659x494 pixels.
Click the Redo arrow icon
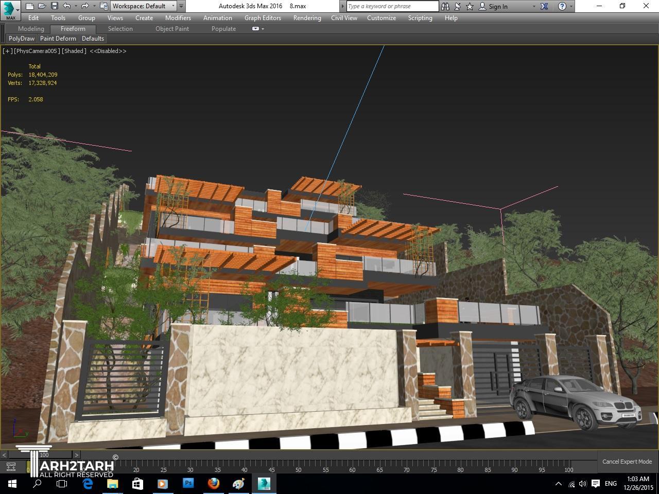(x=85, y=6)
